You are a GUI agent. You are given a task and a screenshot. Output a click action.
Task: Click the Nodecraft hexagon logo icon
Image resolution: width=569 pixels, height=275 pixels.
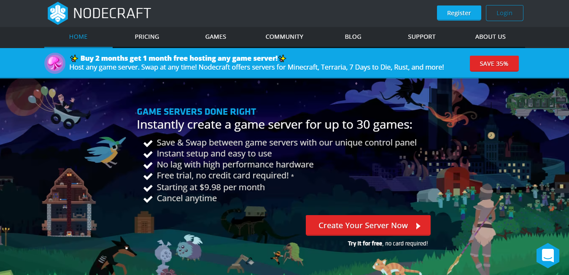(x=57, y=13)
